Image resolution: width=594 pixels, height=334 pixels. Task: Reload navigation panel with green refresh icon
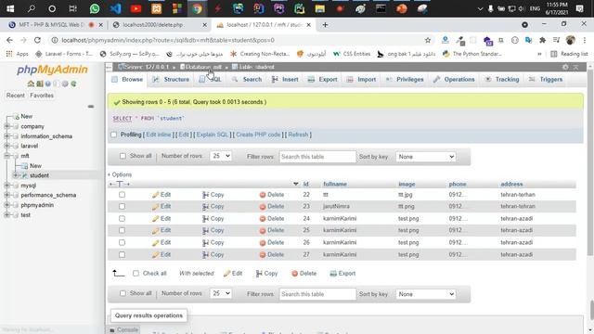(73, 83)
